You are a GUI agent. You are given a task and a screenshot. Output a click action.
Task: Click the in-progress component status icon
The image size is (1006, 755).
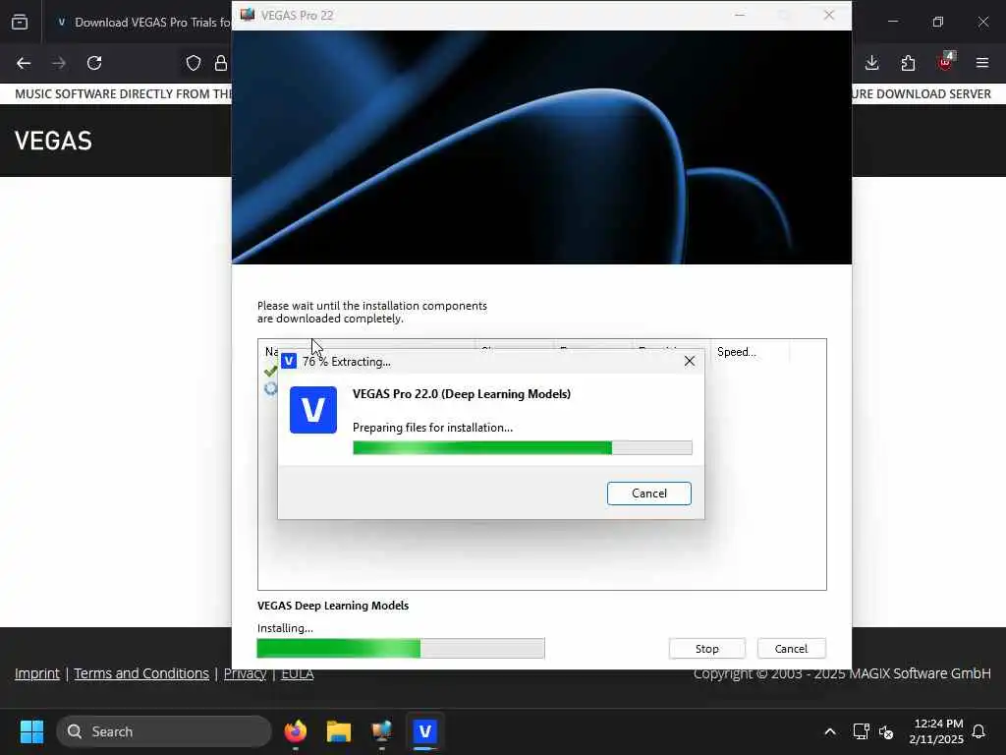point(270,388)
